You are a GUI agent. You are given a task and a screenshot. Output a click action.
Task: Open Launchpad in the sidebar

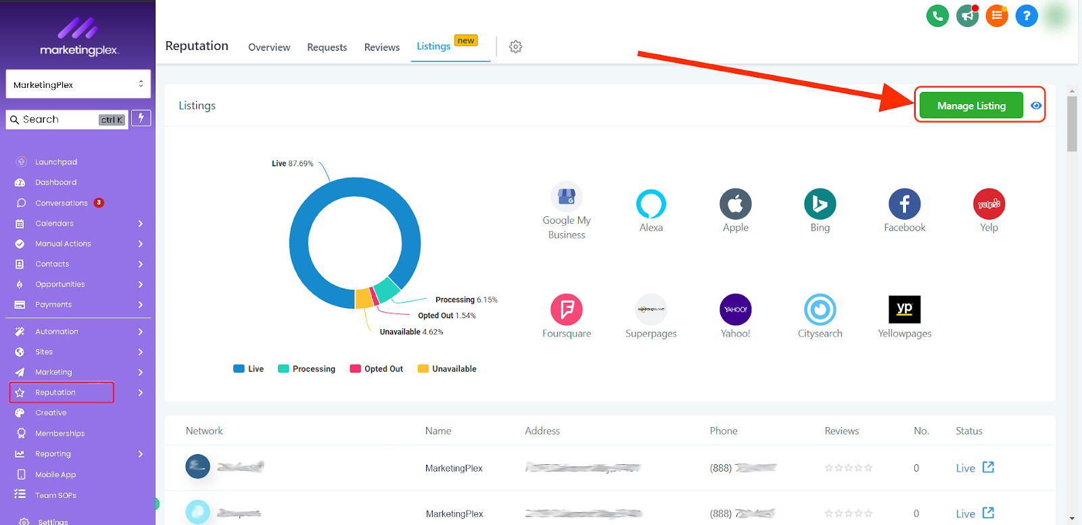pos(56,162)
